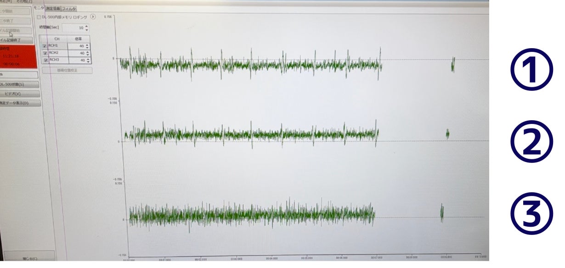Open the フィルタ tab
The width and height of the screenshot is (565, 268).
tap(69, 8)
